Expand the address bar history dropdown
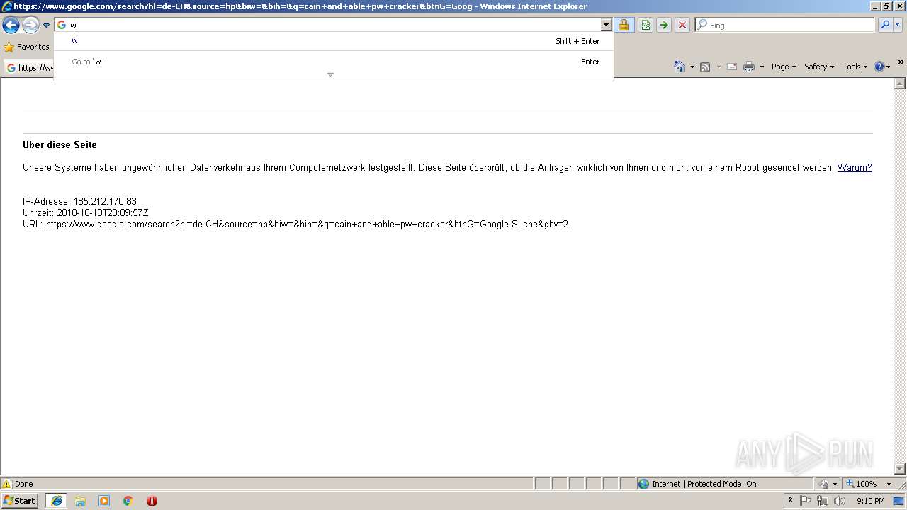This screenshot has height=510, width=907. (606, 25)
